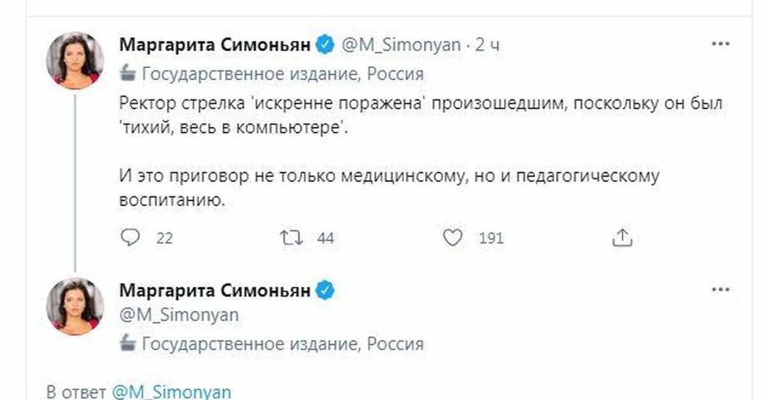Click @M_Simonyan link in 'В ответ' line
Screen dimensions: 765x400
(x=171, y=390)
